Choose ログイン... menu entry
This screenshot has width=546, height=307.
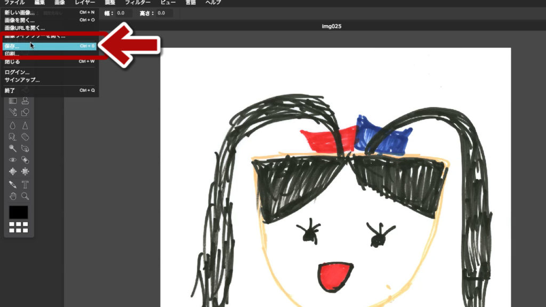pyautogui.click(x=50, y=72)
